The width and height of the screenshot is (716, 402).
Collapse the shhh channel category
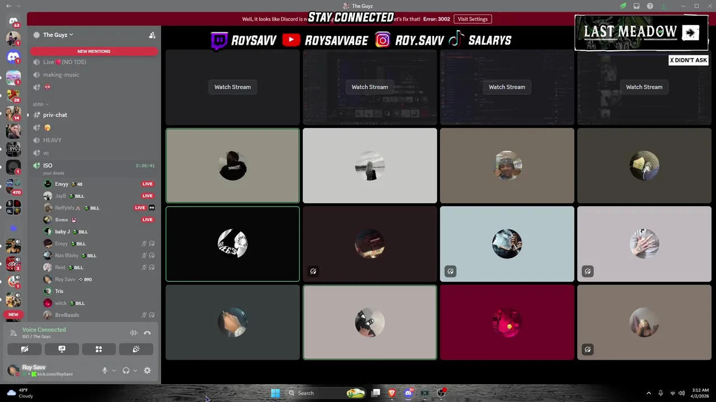pos(40,104)
